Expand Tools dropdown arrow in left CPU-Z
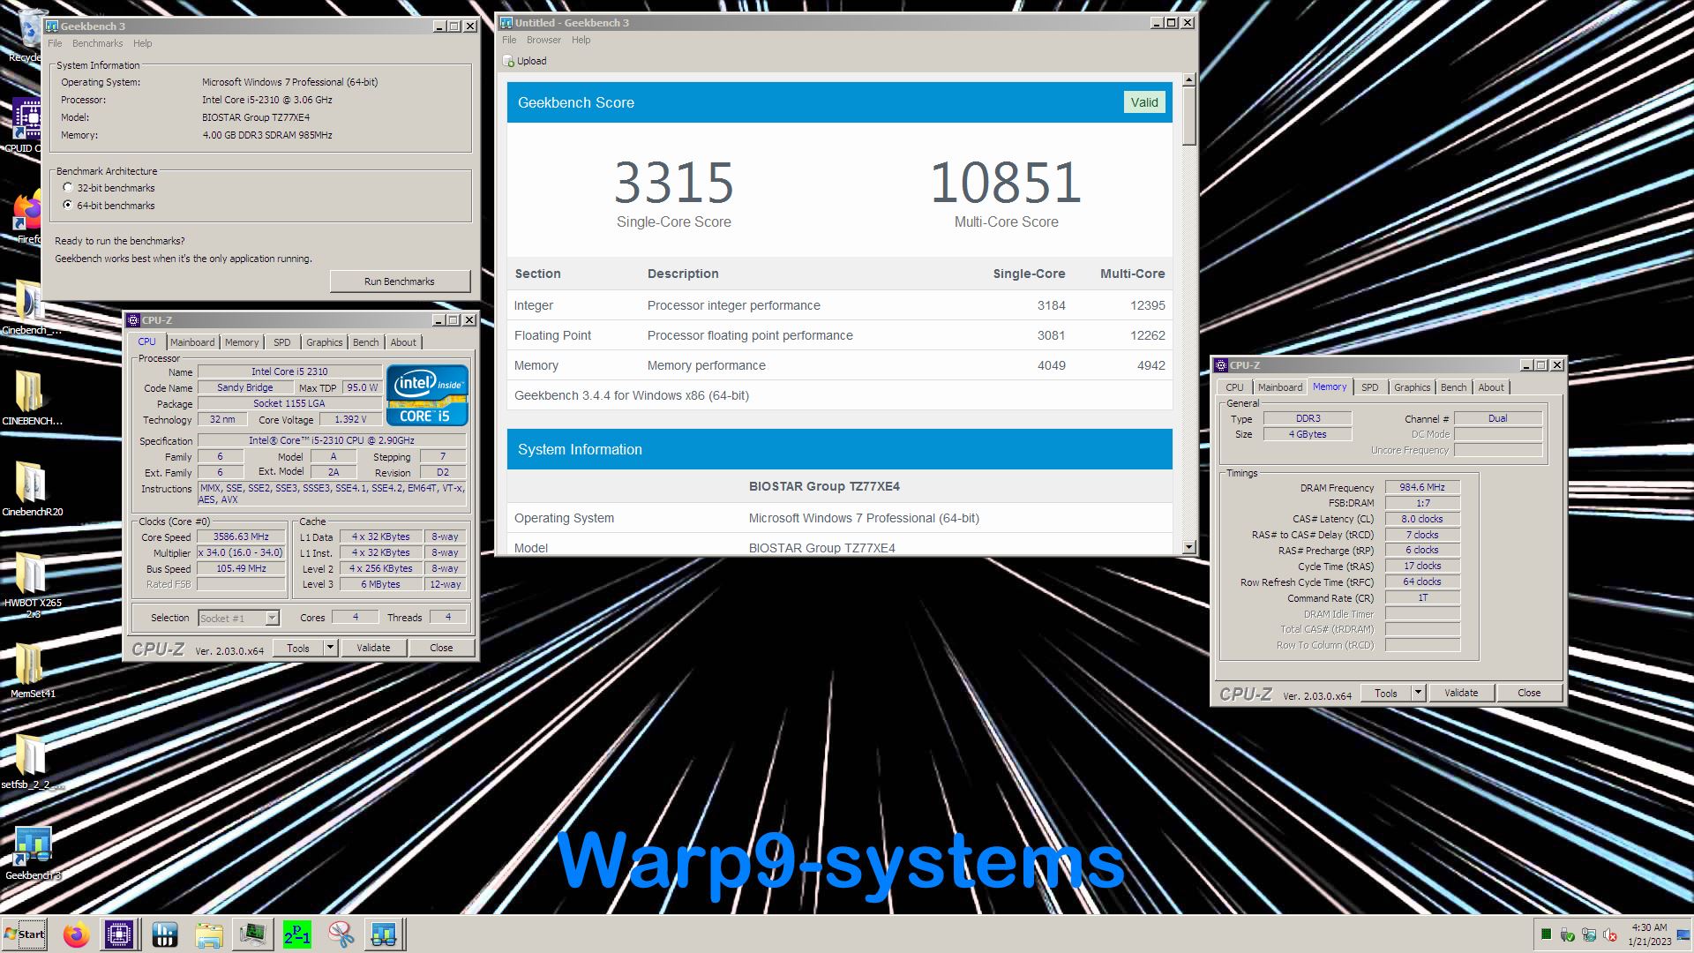 (x=330, y=648)
